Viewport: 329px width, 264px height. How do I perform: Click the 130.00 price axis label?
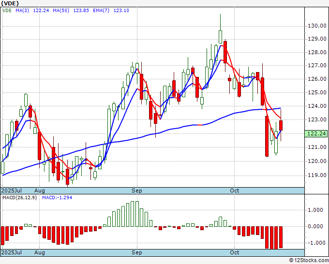pyautogui.click(x=316, y=26)
